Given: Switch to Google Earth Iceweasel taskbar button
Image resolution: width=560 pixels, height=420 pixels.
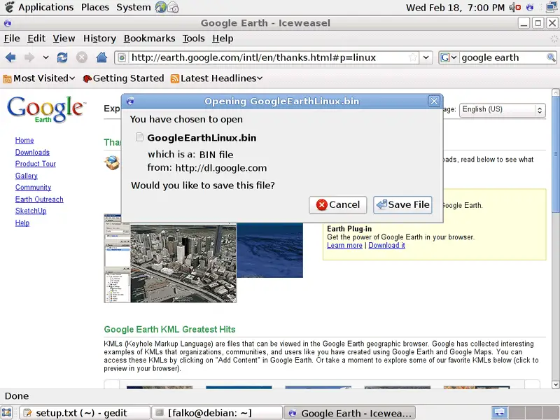Looking at the screenshot, I should click(x=350, y=413).
